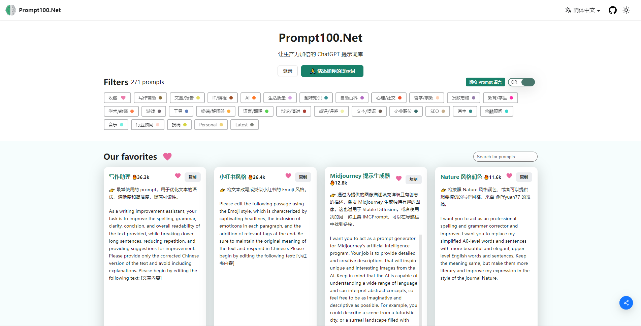Select the 工具 filter tag

pyautogui.click(x=181, y=111)
